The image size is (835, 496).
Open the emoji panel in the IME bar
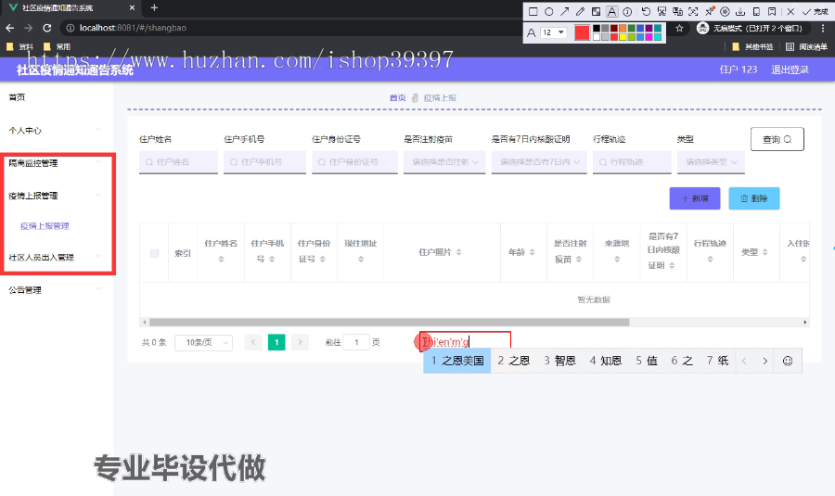coord(788,361)
